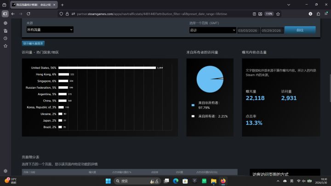Click the 22,118 impressions value
Viewport: 331px width, 186px height.
click(x=255, y=98)
